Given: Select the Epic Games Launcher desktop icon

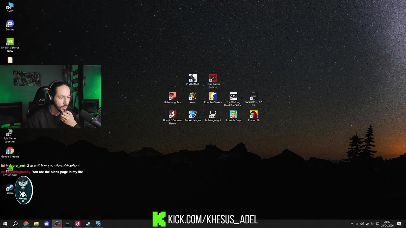Looking at the screenshot, I should (x=10, y=136).
